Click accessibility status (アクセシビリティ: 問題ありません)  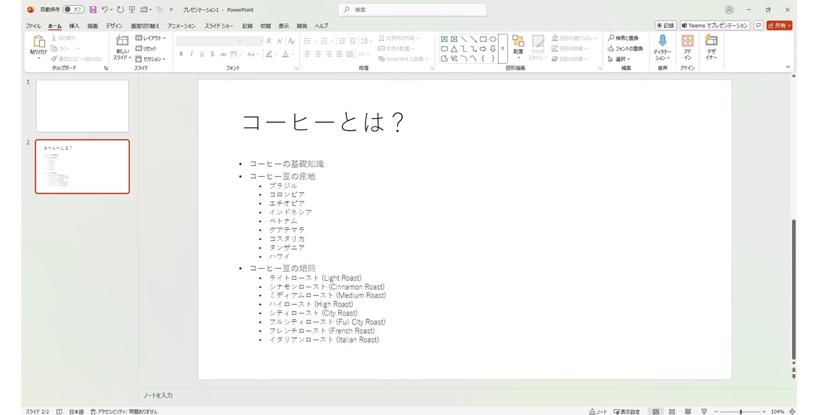click(125, 412)
